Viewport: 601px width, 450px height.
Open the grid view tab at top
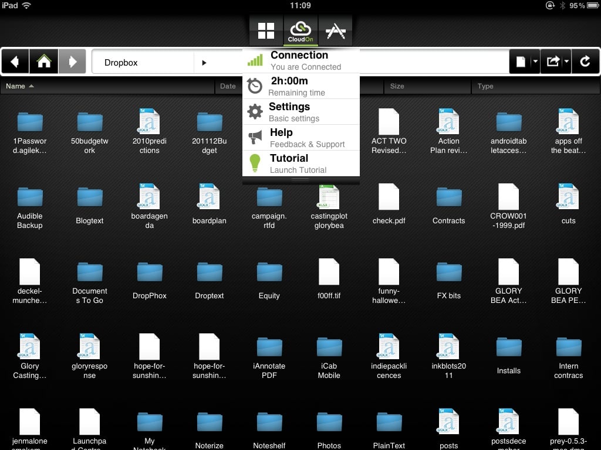tap(266, 30)
